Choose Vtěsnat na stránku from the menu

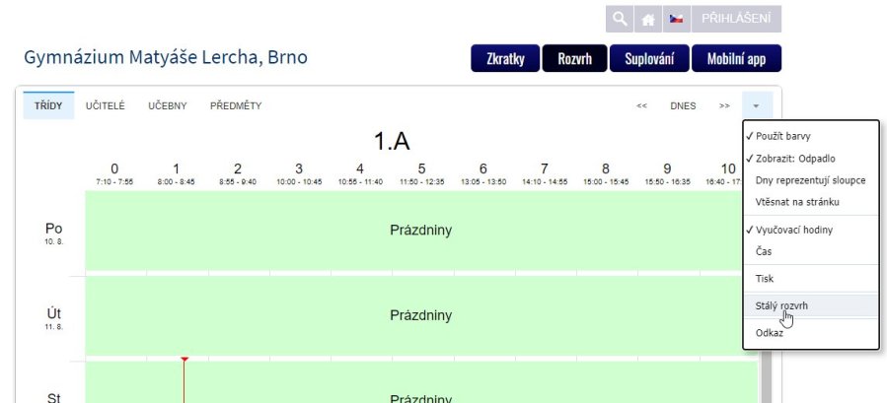pos(797,204)
